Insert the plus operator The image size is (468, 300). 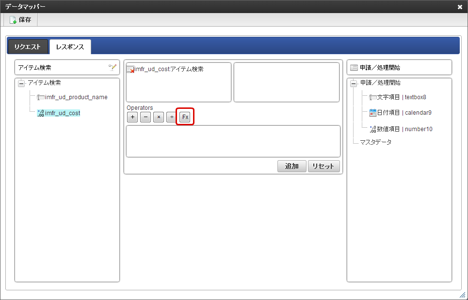click(132, 117)
